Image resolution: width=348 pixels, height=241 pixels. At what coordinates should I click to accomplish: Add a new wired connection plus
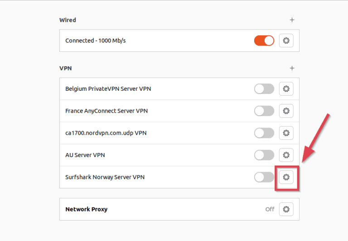click(x=292, y=20)
